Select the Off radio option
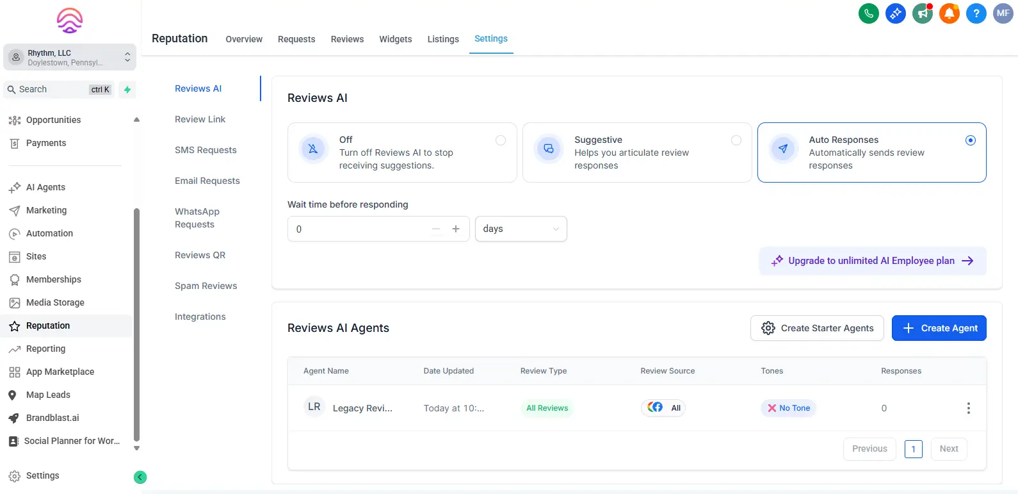This screenshot has height=494, width=1018. (501, 140)
